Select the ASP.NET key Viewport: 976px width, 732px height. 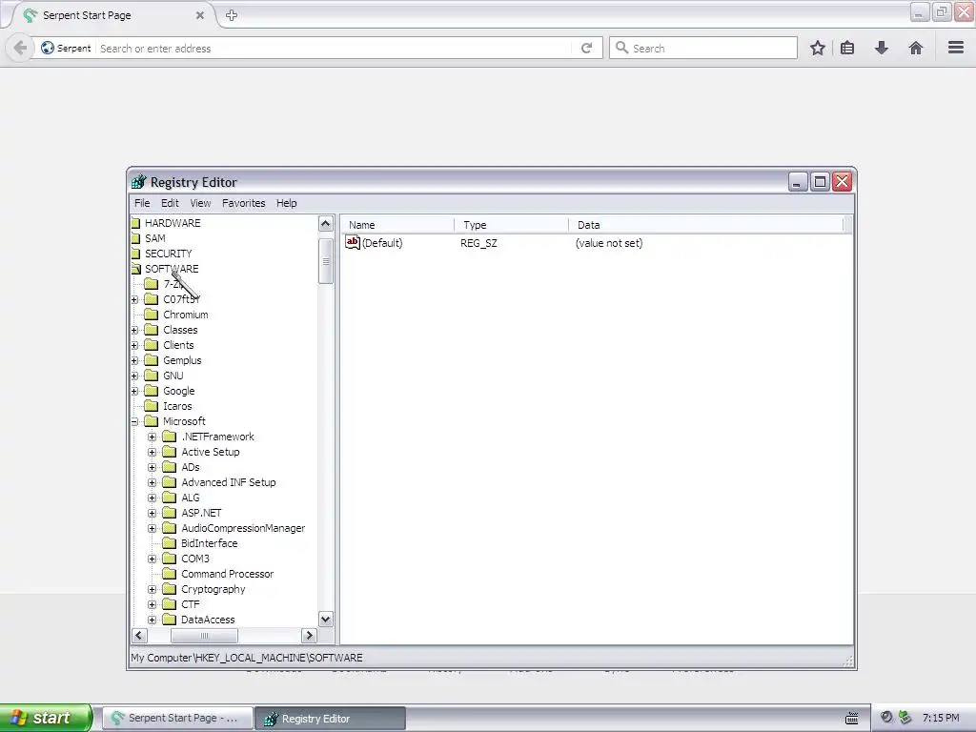coord(201,513)
